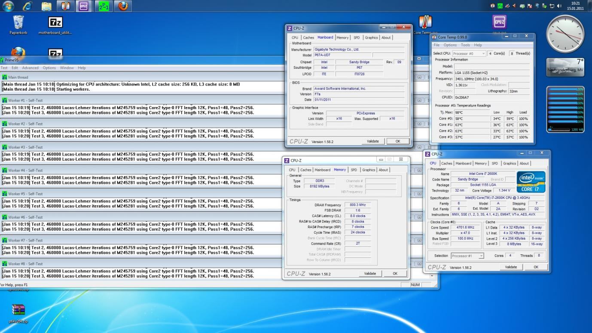This screenshot has width=592, height=333.
Task: Launch Internet Explorer from the taskbar
Action: coord(27,6)
